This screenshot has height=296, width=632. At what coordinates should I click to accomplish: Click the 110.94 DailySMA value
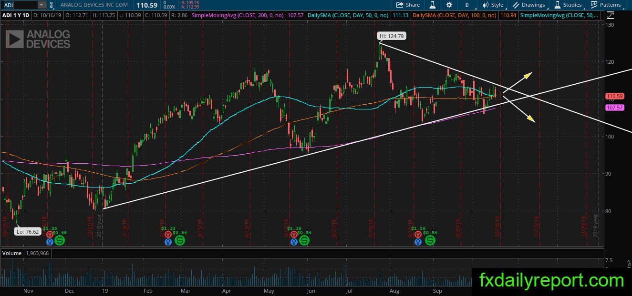tap(509, 16)
